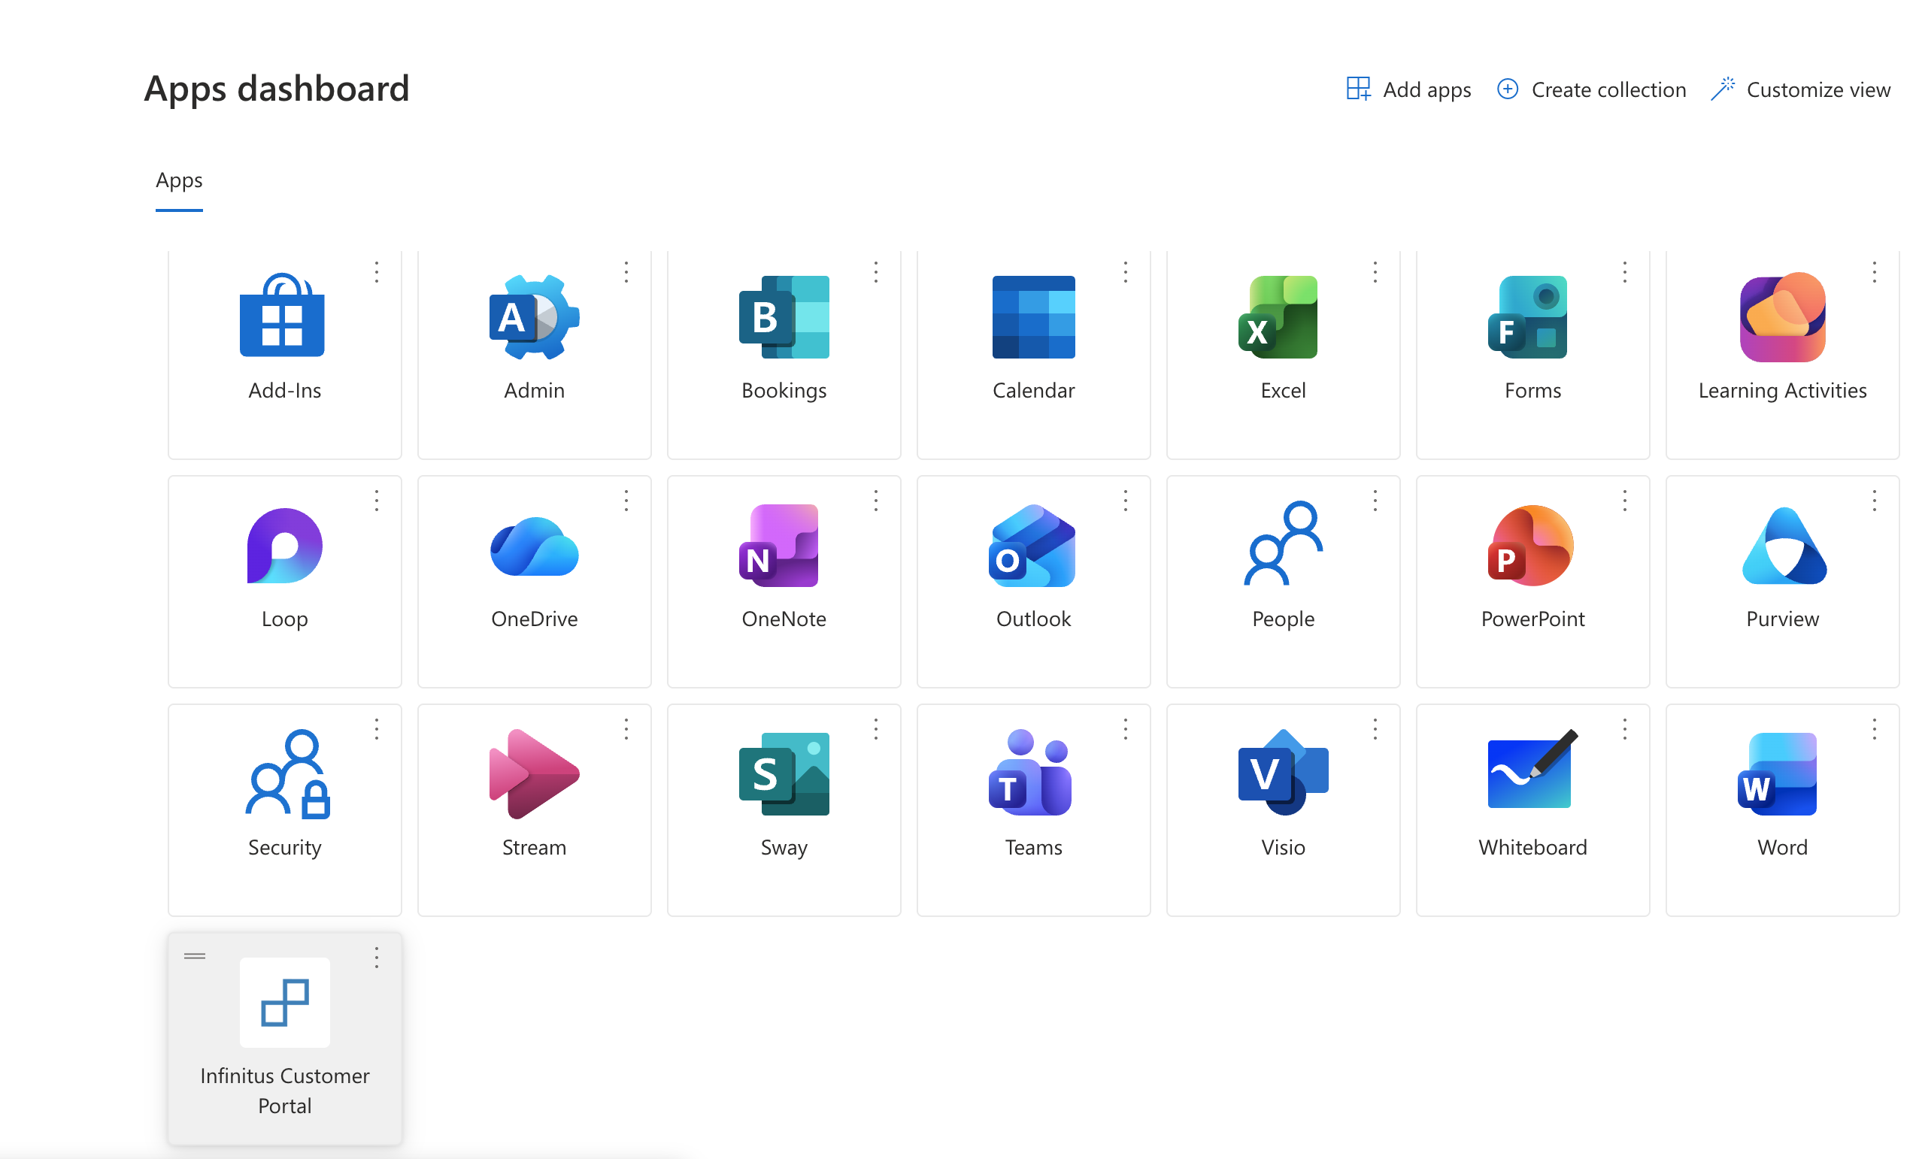
Task: Open the more options menu for OneDrive
Action: [626, 501]
